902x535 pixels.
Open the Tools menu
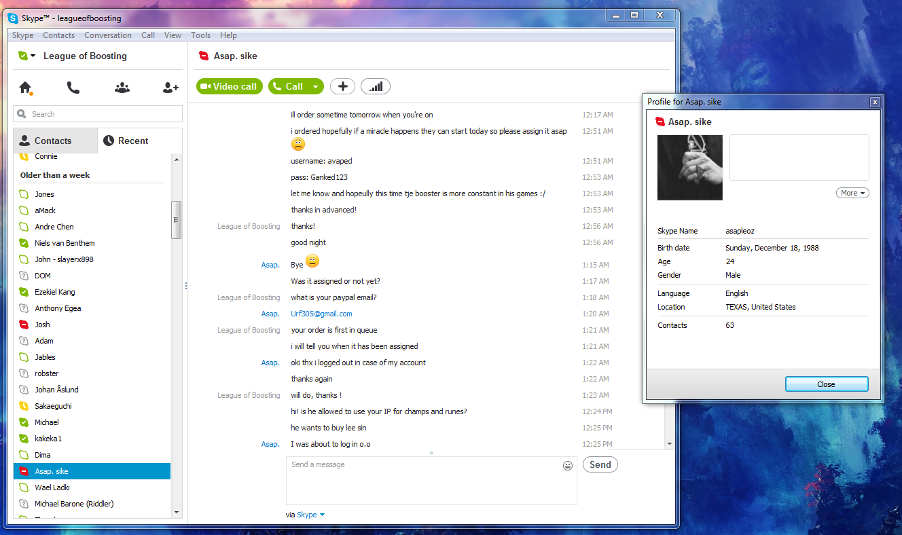[x=200, y=35]
